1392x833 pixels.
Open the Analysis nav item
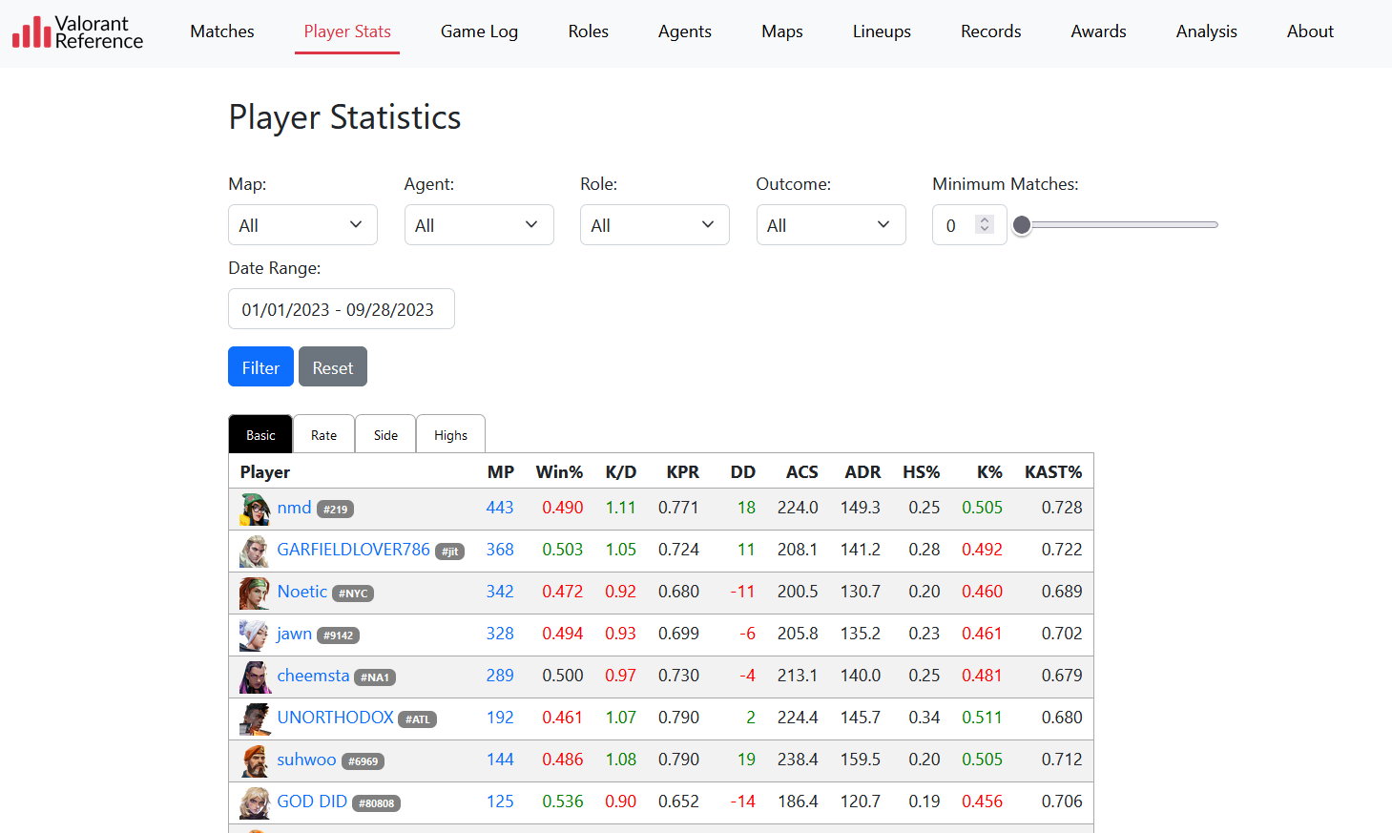1207,31
